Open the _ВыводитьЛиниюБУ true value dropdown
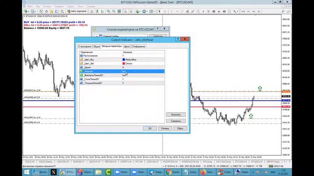314x176 pixels. (x=143, y=75)
